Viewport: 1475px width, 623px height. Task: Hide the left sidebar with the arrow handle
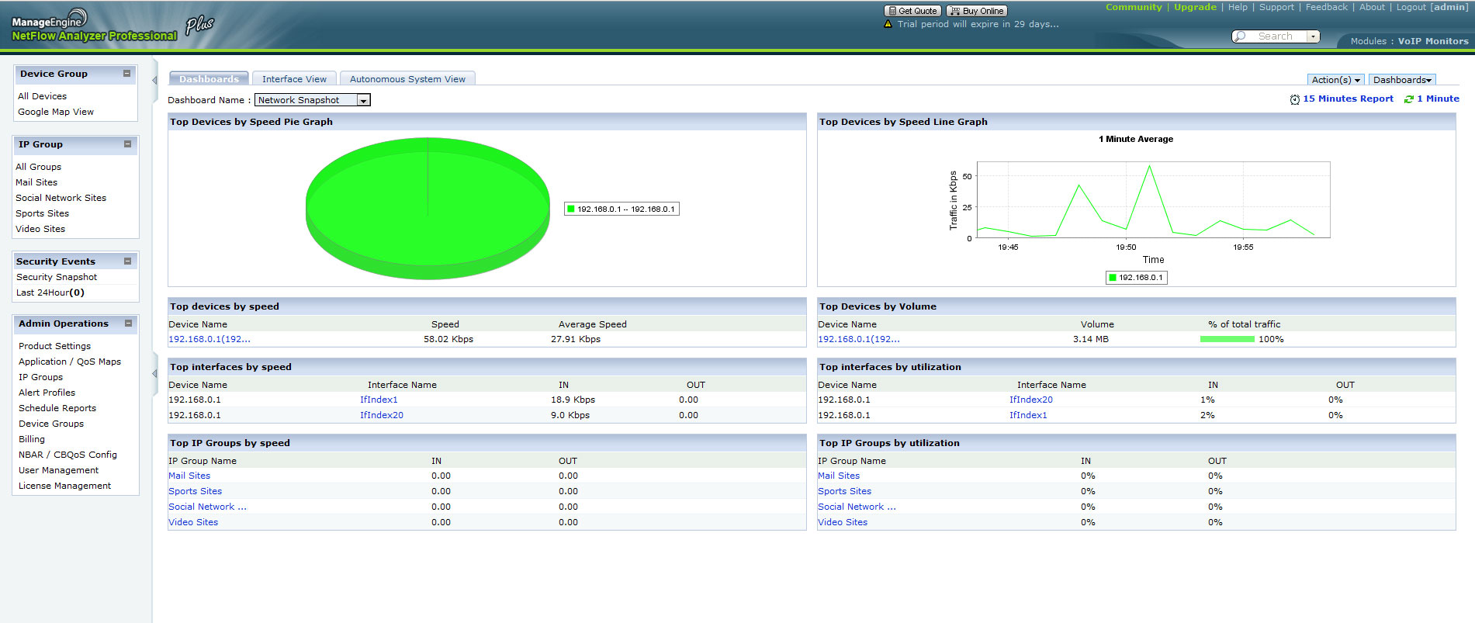[154, 80]
